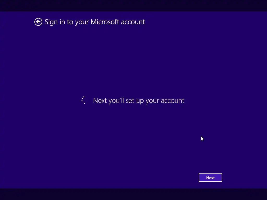Click the animated progress ring beside the message
The image size is (267, 200).
[83, 100]
